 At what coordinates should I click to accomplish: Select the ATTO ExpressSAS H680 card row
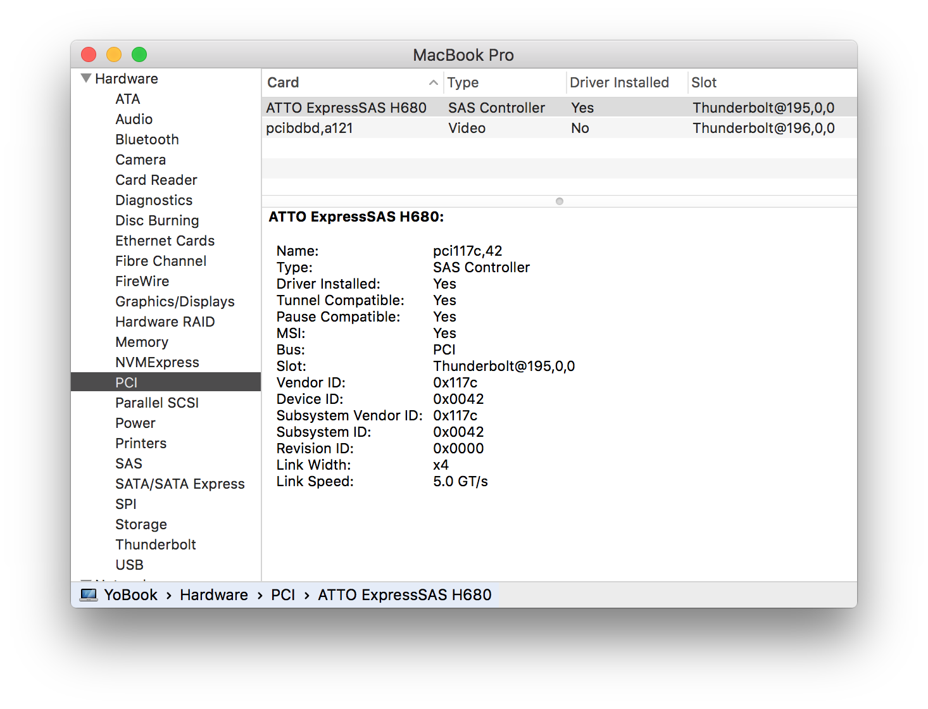point(560,108)
